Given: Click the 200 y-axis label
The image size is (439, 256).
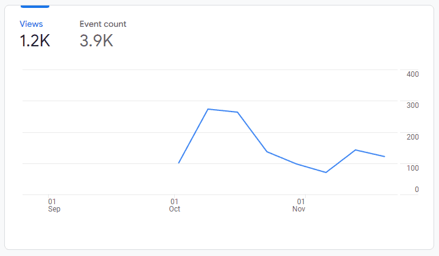Looking at the screenshot, I should point(413,137).
